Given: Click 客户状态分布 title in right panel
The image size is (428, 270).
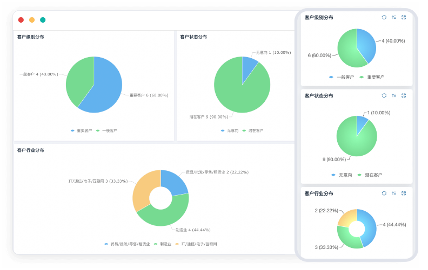Looking at the screenshot, I should pyautogui.click(x=319, y=96).
